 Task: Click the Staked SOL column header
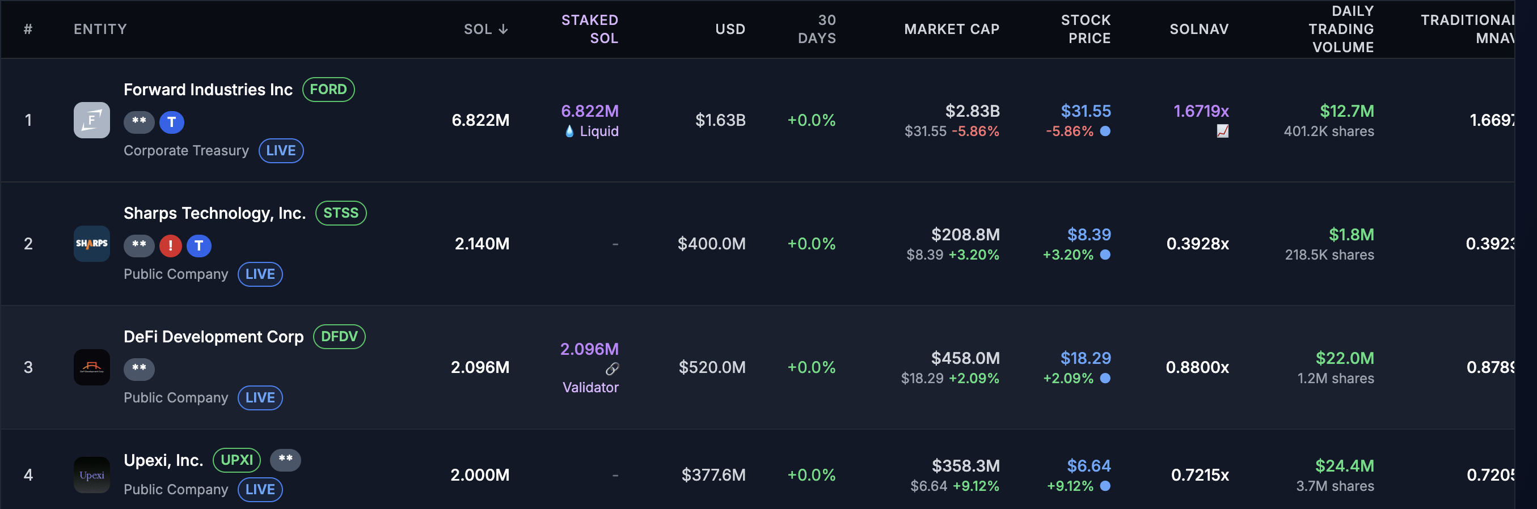tap(589, 29)
